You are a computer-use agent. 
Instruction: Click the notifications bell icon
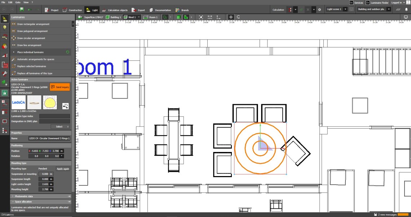tap(406, 10)
